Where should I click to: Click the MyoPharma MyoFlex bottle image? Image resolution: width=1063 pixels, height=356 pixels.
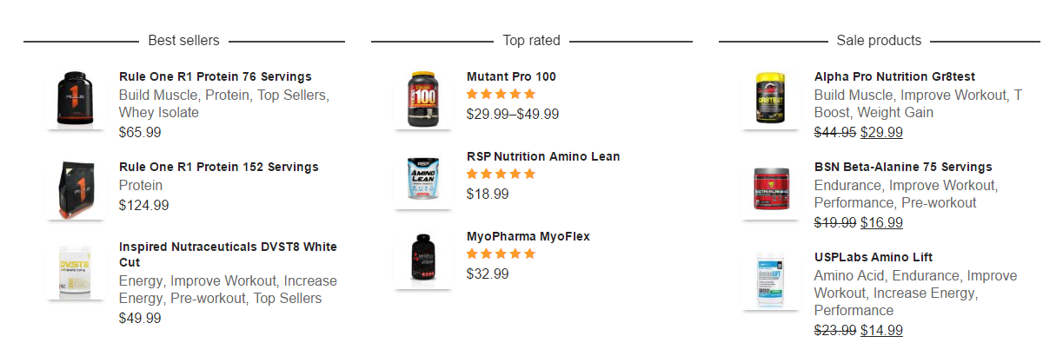click(x=423, y=260)
